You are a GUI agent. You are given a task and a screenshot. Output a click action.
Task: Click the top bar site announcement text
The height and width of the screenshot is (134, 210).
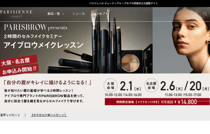pyautogui.click(x=123, y=3)
